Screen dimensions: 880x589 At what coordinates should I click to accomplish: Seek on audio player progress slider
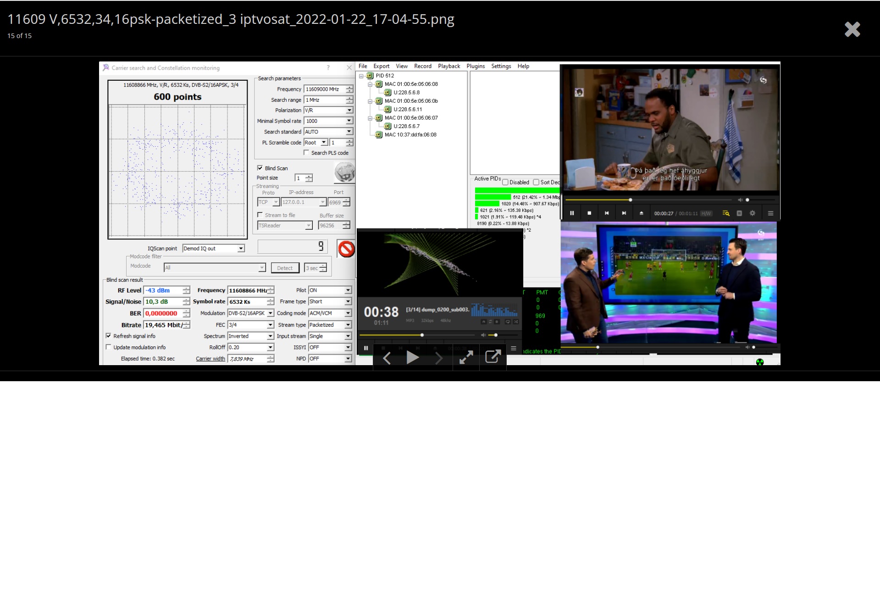tap(417, 335)
